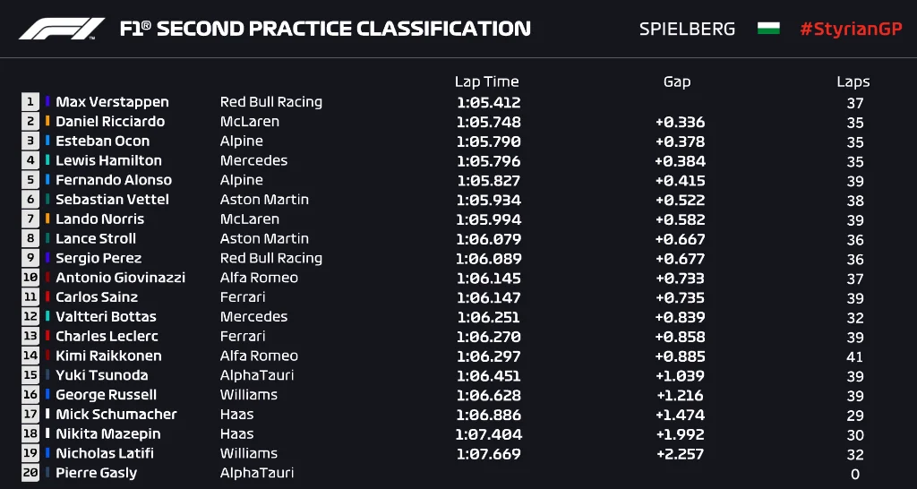Screen dimensions: 917x489
Task: Click the position 1 number badge
Action: point(31,102)
